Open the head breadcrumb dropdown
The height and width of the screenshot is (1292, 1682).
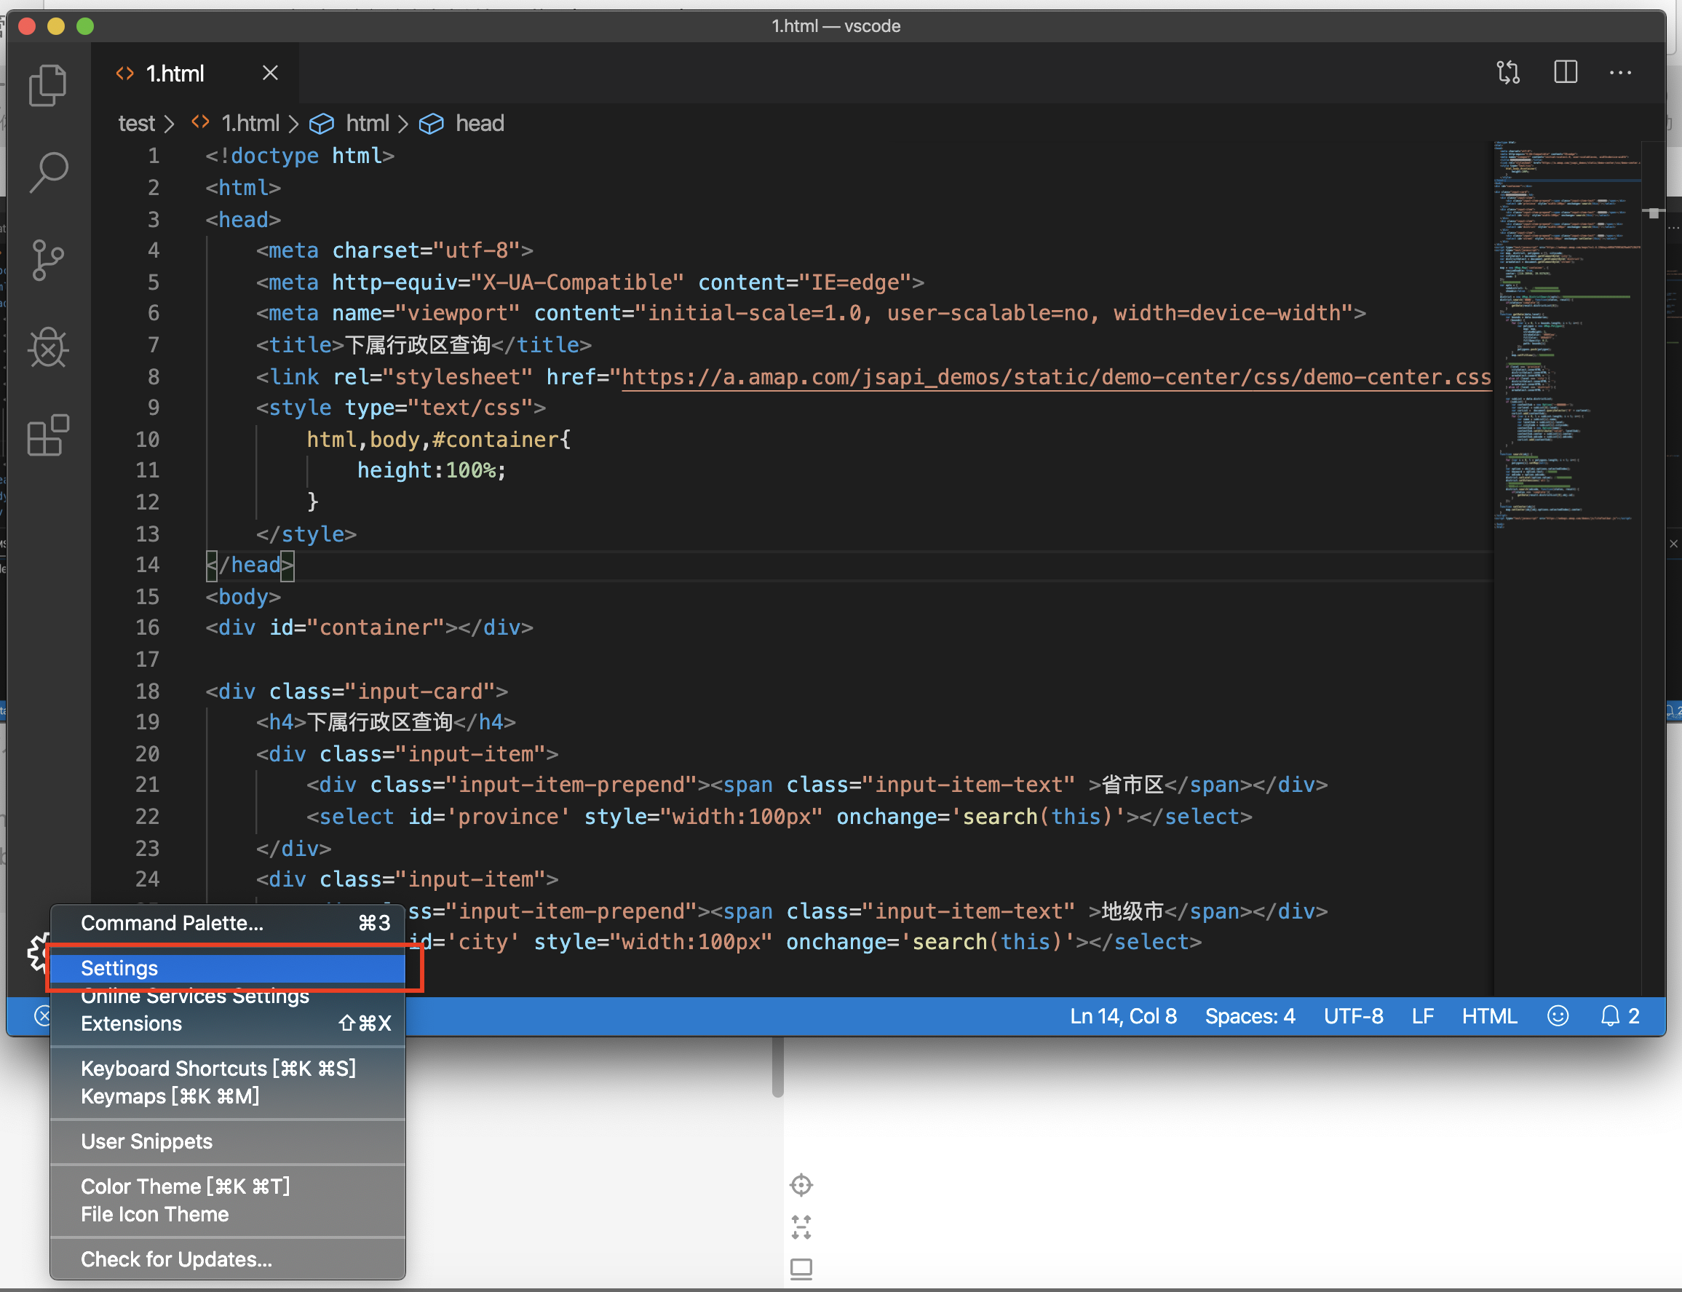click(x=479, y=123)
